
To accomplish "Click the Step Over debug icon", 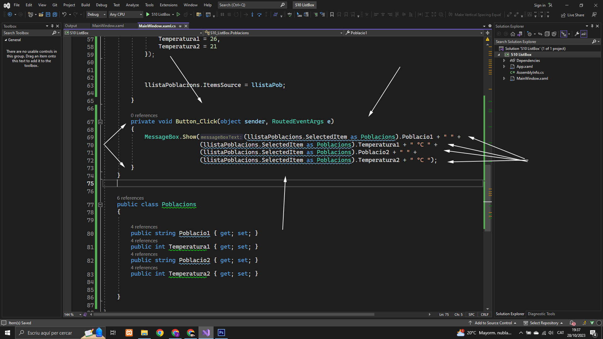I will point(259,14).
